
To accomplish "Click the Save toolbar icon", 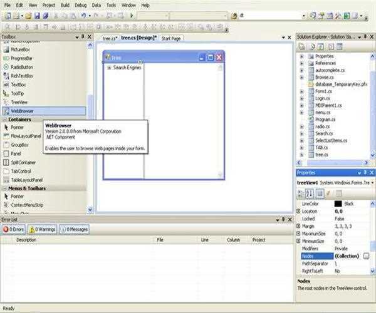I will (37, 16).
